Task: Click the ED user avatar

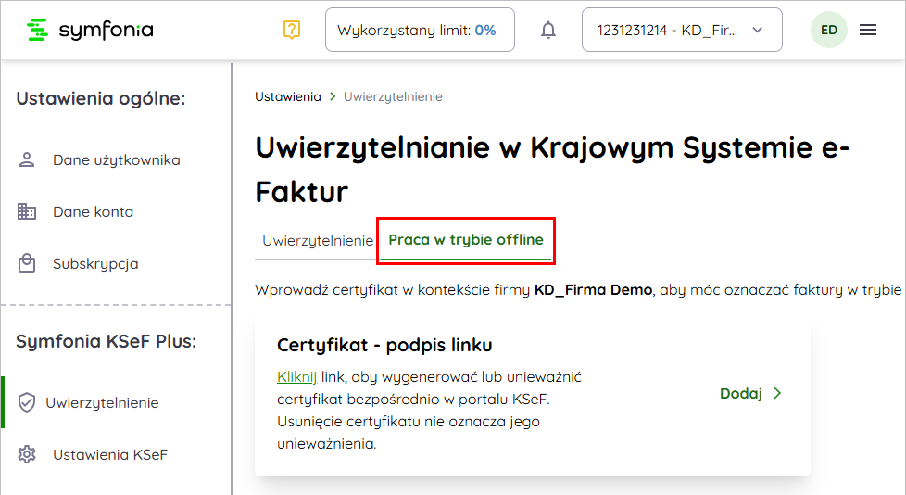Action: tap(828, 30)
